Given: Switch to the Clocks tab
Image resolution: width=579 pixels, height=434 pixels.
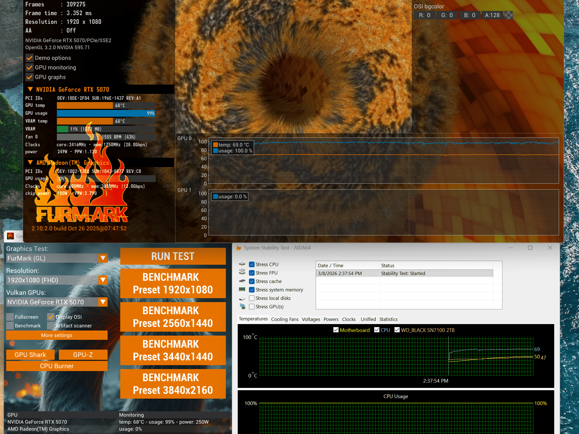Looking at the screenshot, I should (x=349, y=319).
